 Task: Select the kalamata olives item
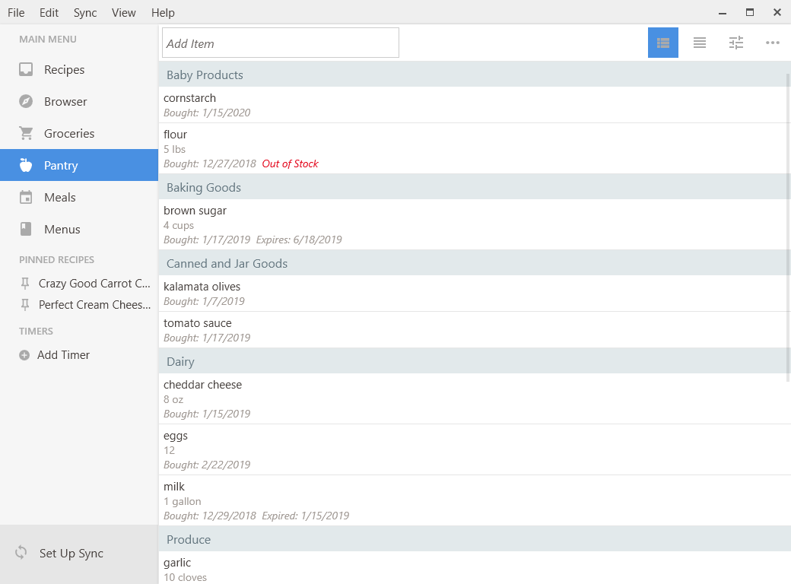pos(474,294)
